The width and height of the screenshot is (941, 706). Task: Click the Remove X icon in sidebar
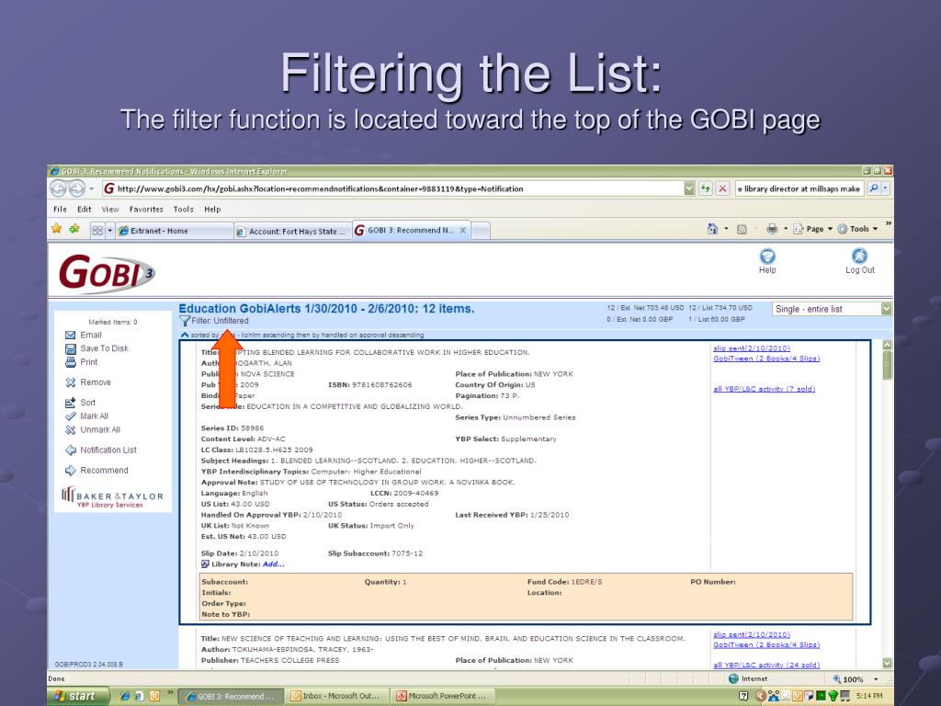point(70,382)
